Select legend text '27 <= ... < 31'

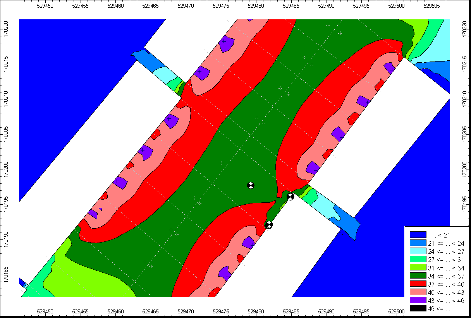tap(446, 260)
